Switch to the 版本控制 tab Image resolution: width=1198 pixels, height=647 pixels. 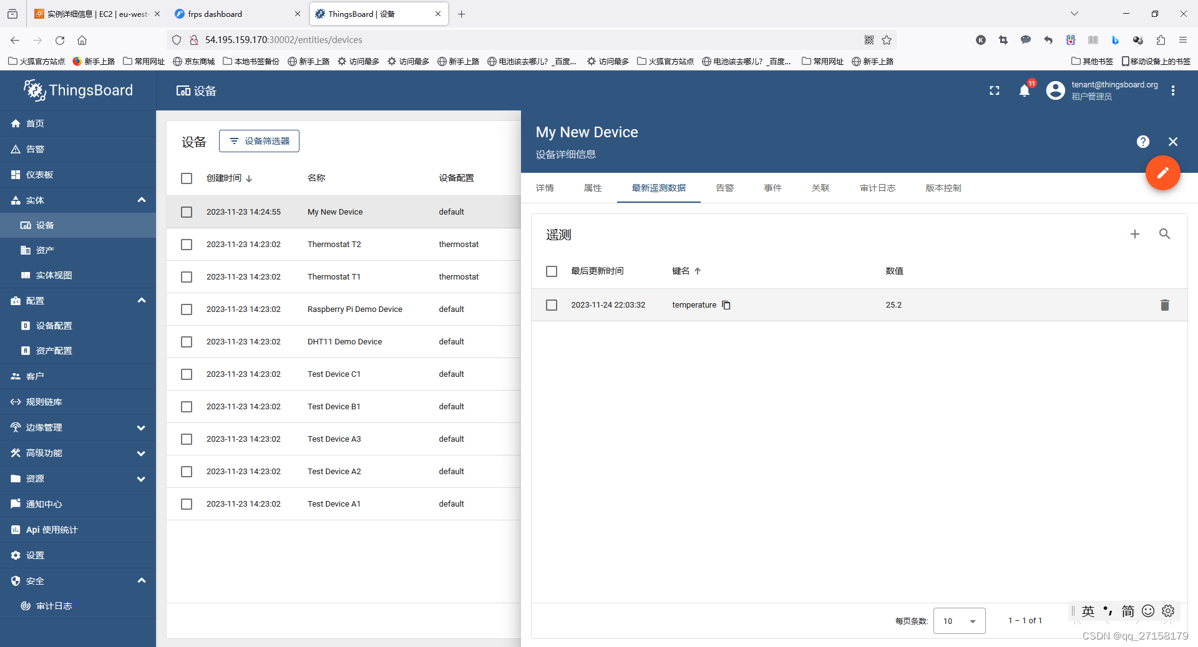point(943,188)
